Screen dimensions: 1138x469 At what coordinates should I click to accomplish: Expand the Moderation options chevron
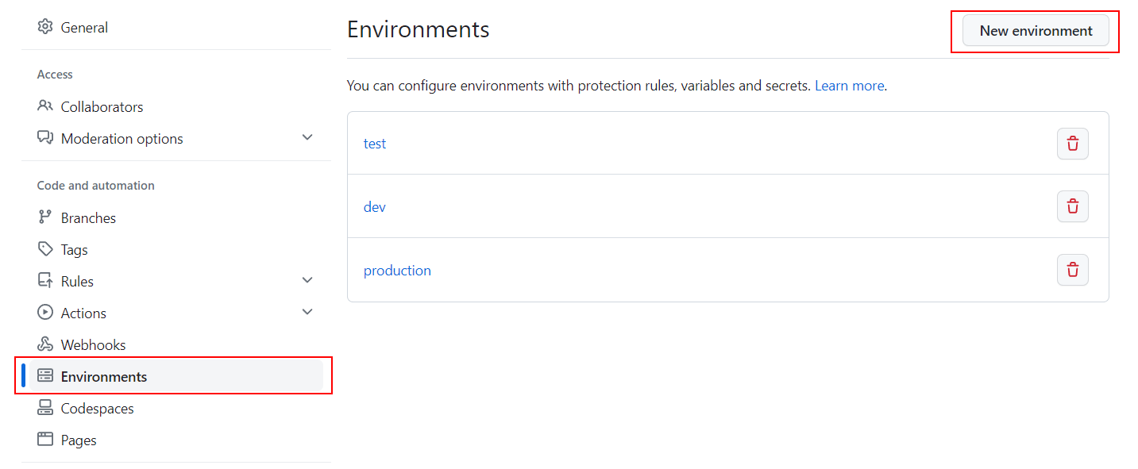coord(308,138)
